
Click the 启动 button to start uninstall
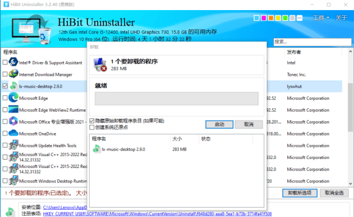point(219,124)
